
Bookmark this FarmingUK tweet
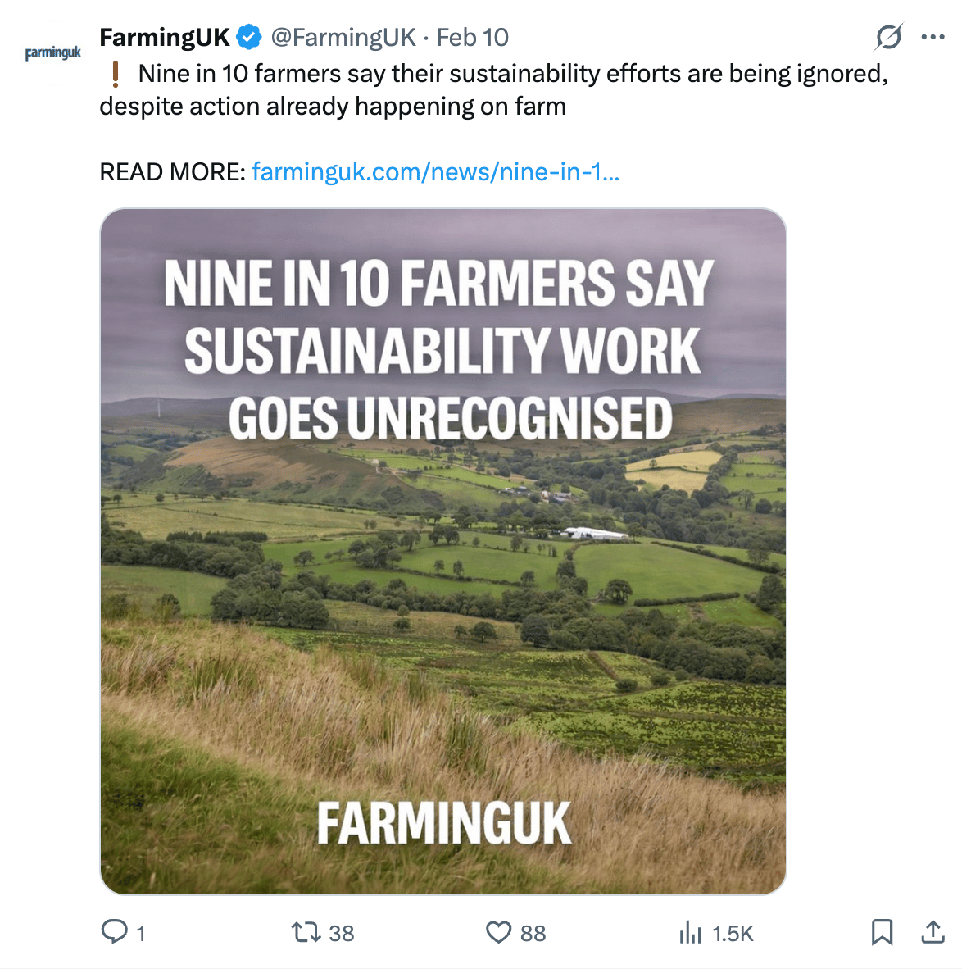tap(882, 932)
